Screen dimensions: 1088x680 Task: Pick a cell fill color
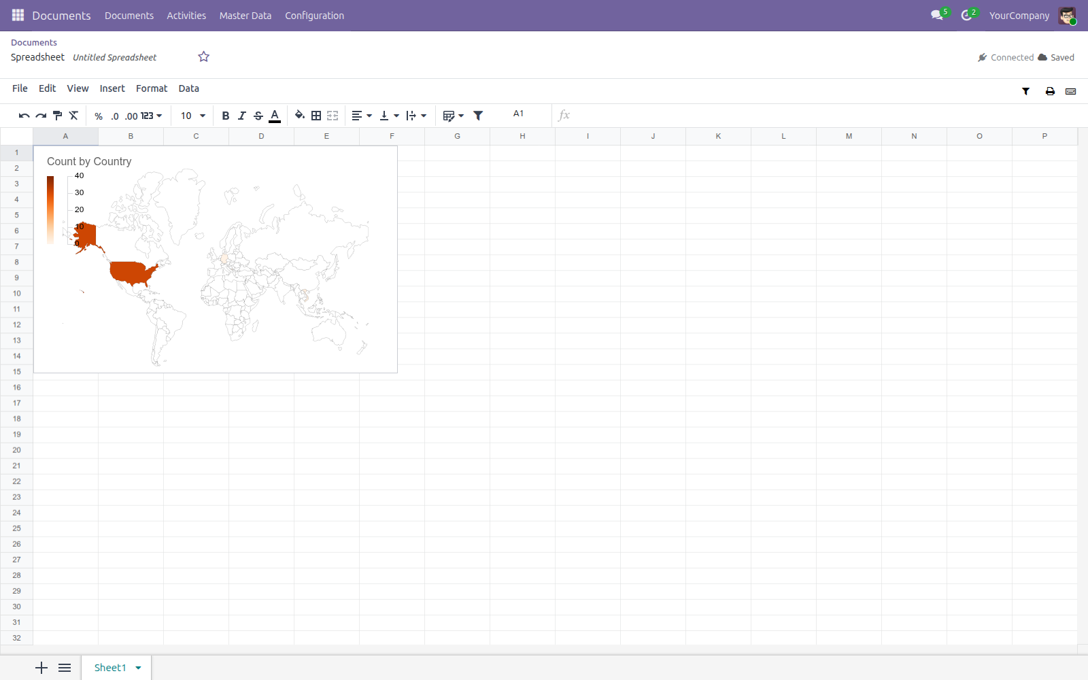(300, 116)
